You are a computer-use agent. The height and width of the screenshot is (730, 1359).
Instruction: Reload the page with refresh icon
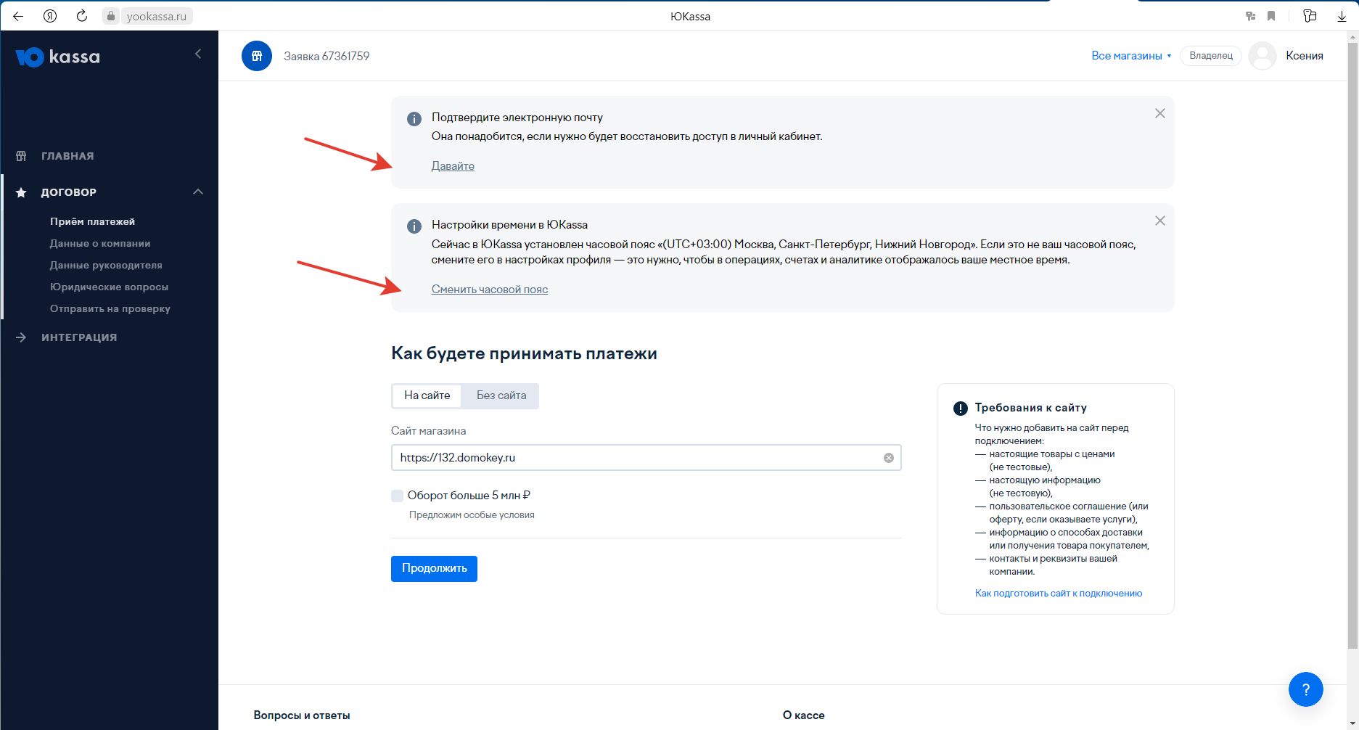pos(82,16)
